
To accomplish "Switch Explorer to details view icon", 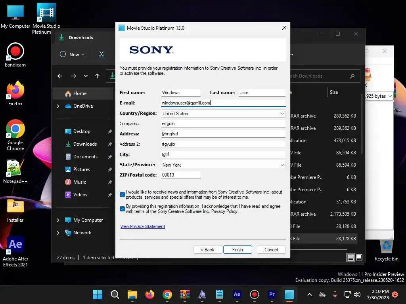I will 350,257.
